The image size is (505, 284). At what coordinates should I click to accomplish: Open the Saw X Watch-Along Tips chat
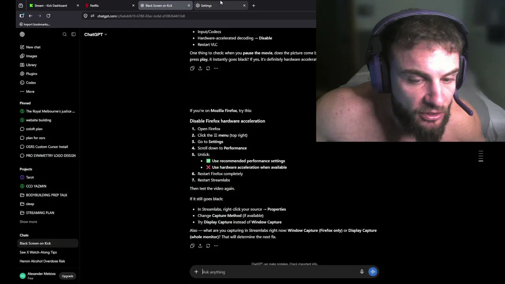[48, 252]
